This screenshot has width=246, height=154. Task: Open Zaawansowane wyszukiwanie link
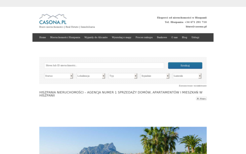click(x=193, y=86)
